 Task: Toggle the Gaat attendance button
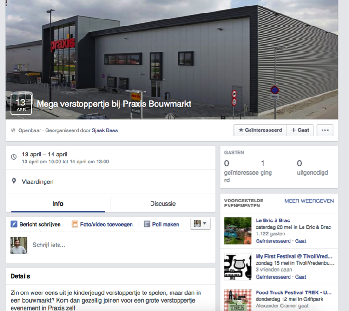[300, 130]
